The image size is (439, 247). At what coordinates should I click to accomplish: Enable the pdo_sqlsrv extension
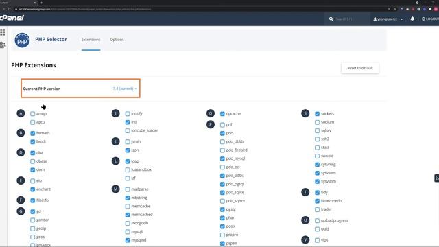(x=222, y=201)
